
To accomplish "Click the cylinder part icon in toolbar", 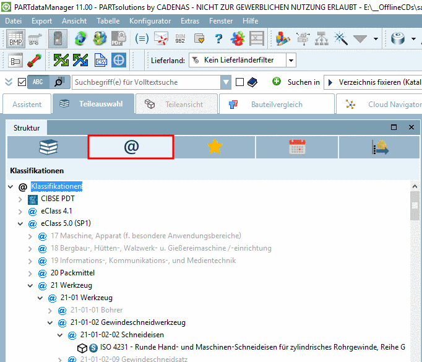I will tap(398, 39).
